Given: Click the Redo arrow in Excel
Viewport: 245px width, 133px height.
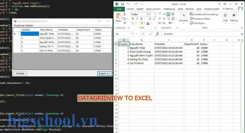Looking at the screenshot, I should [135, 4].
